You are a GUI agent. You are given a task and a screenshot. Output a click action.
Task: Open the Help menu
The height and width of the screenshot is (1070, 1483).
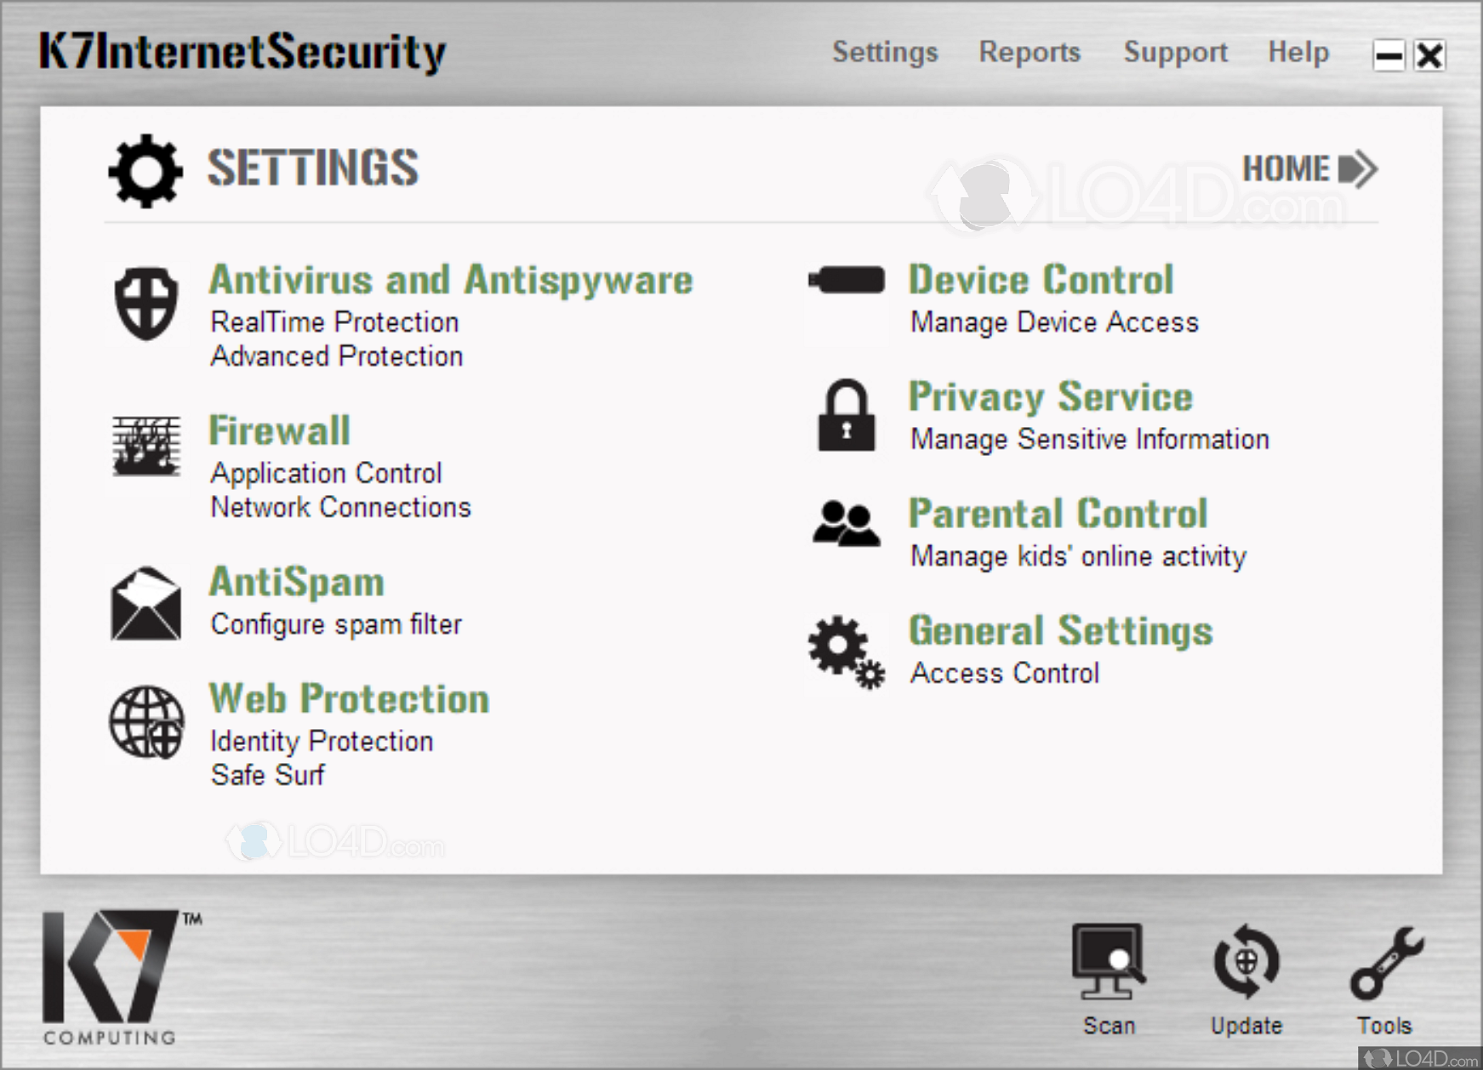click(1298, 52)
